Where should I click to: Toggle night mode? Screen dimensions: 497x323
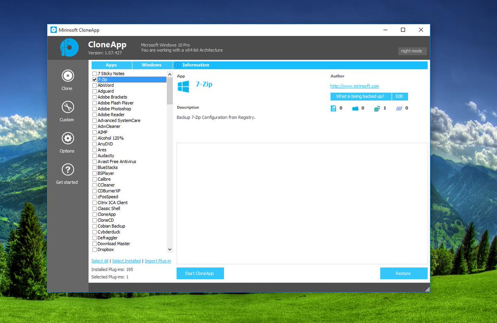(x=412, y=51)
